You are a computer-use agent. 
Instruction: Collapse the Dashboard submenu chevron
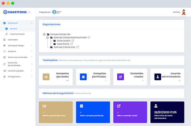point(32,23)
